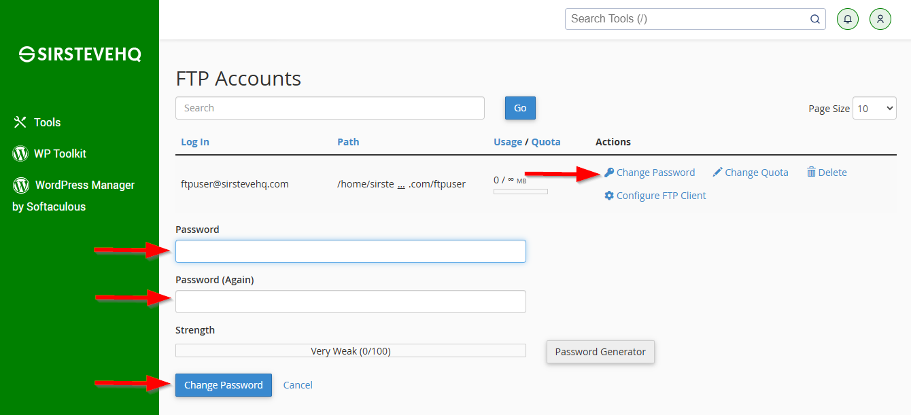The width and height of the screenshot is (911, 415).
Task: Click the Go search button
Action: point(520,108)
